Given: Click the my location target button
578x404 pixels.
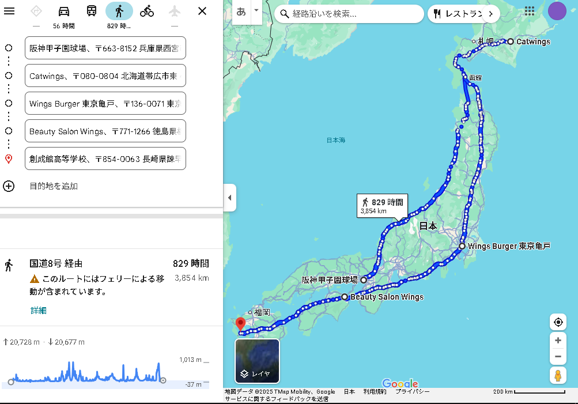Looking at the screenshot, I should [558, 322].
